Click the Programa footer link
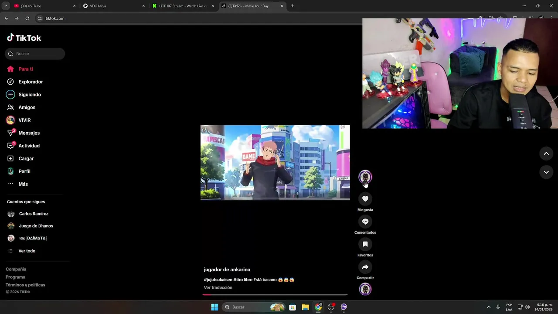The height and width of the screenshot is (314, 558). pyautogui.click(x=15, y=277)
